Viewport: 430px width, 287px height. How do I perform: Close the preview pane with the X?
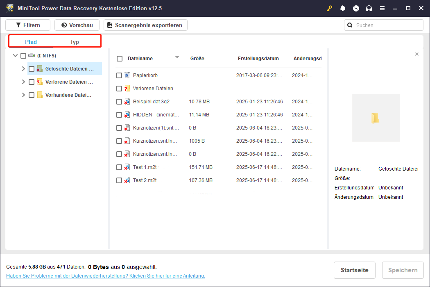coord(417,54)
